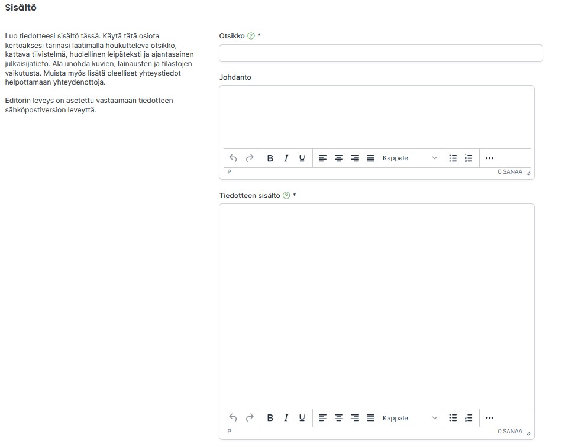Click the Otsikko title input field
The image size is (565, 447).
point(381,53)
